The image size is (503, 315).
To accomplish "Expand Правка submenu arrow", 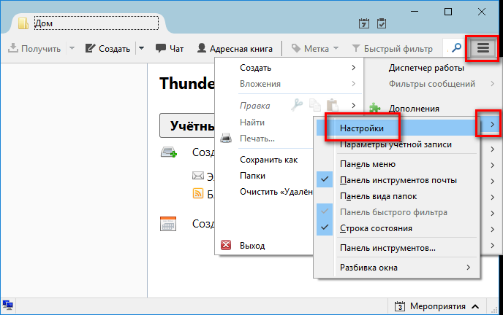I will point(353,105).
